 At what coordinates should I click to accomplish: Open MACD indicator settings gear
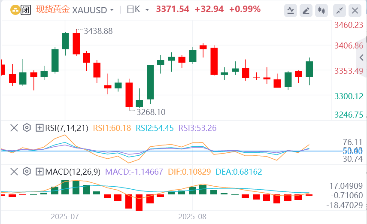(x=27, y=172)
